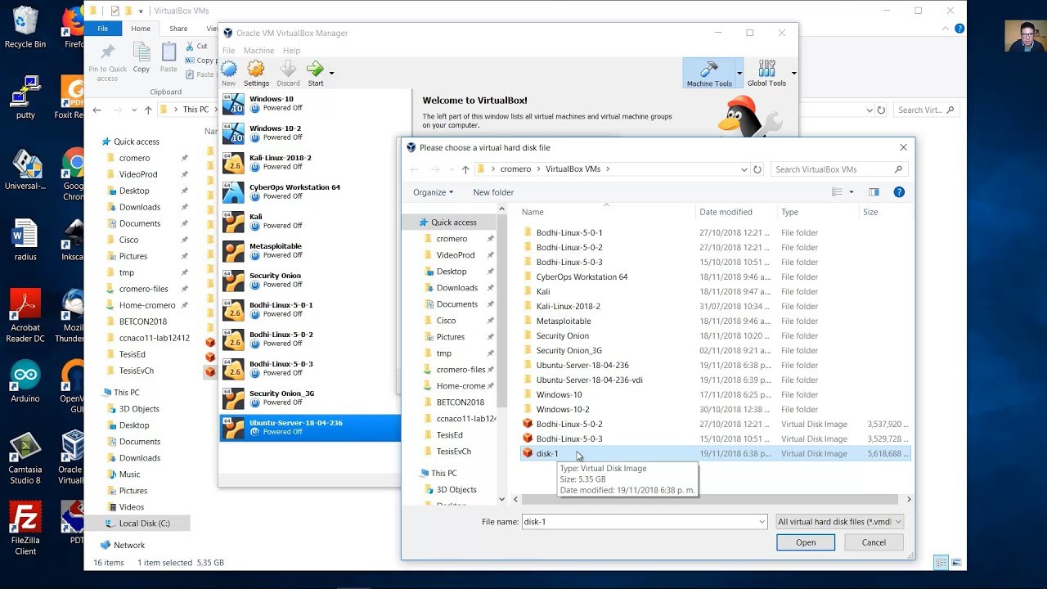
Task: Select the Bodhi-Linux-5-0-2 virtual disk image file
Action: tap(715, 424)
